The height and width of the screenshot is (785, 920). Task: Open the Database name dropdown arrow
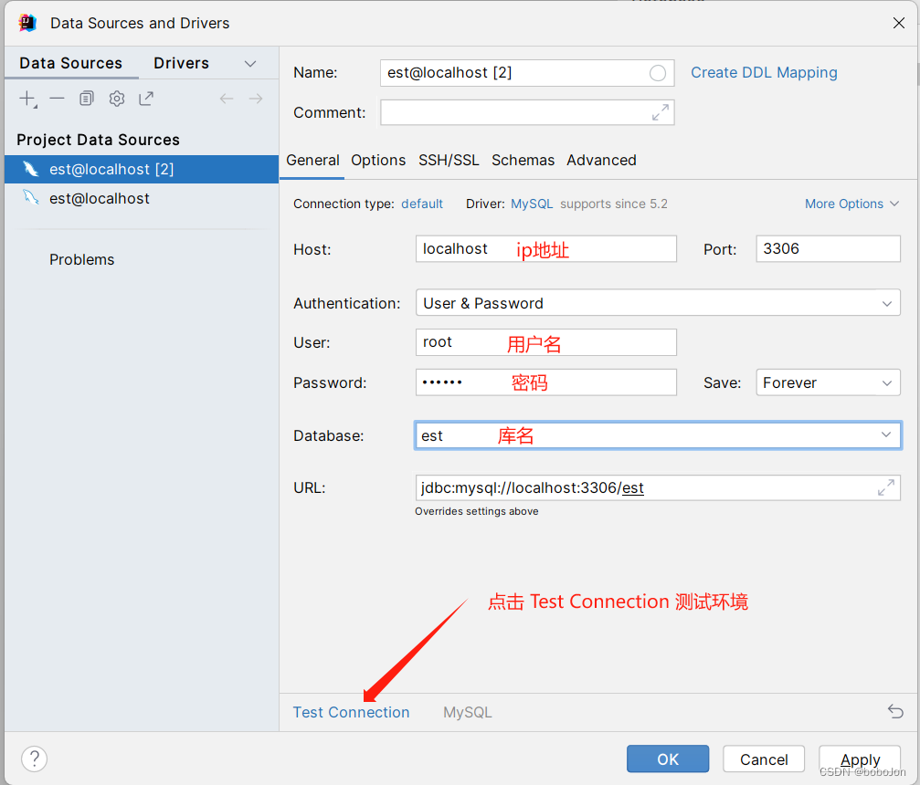pos(886,435)
